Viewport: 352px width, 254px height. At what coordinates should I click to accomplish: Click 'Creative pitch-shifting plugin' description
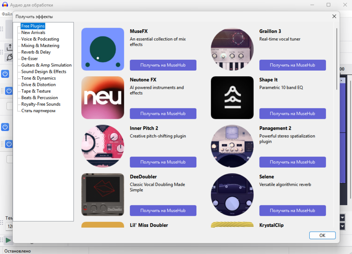pyautogui.click(x=158, y=136)
